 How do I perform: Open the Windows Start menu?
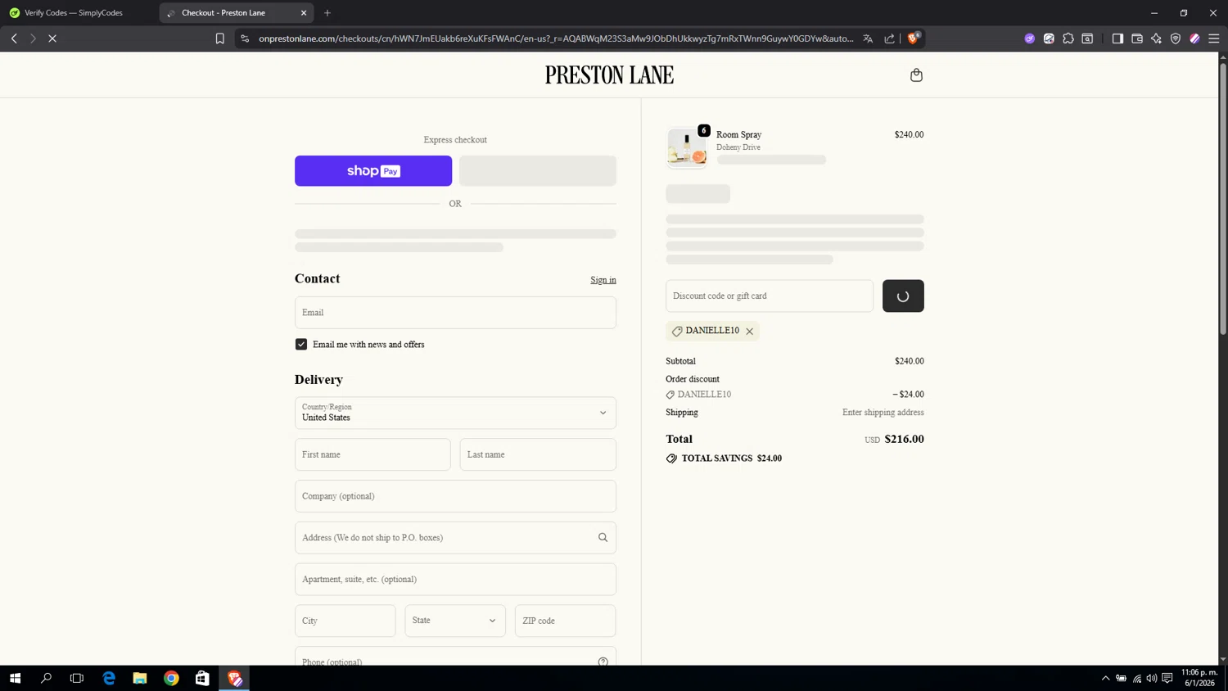15,678
